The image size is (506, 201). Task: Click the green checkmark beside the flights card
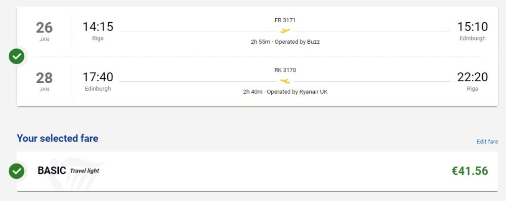point(16,56)
